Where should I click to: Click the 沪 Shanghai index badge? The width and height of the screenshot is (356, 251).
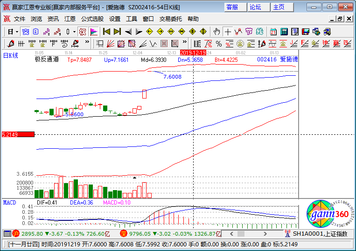[16, 234]
